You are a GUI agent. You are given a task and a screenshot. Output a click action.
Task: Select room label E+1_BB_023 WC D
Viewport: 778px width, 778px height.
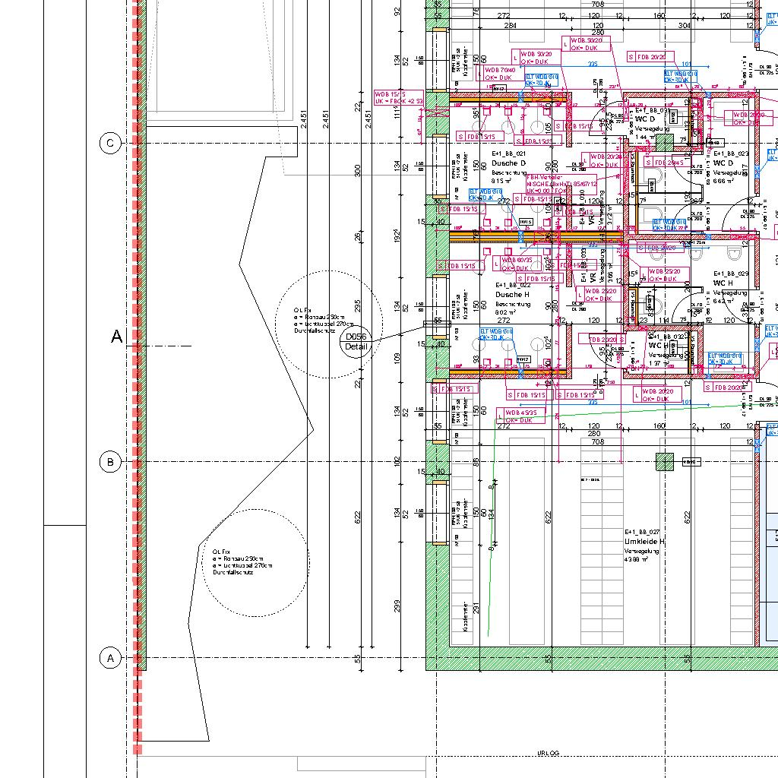(x=730, y=158)
